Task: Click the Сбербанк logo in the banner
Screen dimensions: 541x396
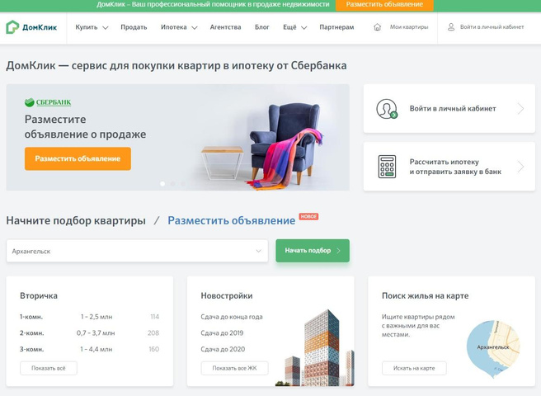Action: pyautogui.click(x=48, y=102)
